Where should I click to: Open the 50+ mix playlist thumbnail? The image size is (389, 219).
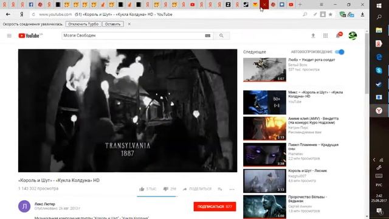[x=264, y=102]
